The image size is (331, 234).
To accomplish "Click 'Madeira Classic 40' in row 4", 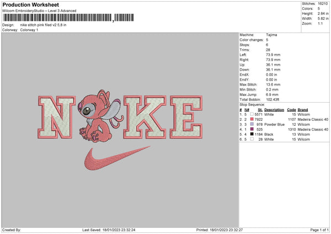I will coord(313,130).
